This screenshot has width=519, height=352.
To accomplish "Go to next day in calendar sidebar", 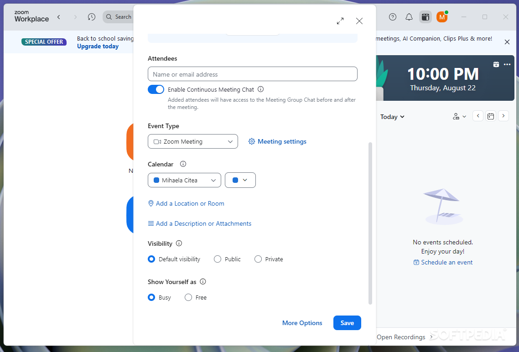I will pyautogui.click(x=503, y=116).
